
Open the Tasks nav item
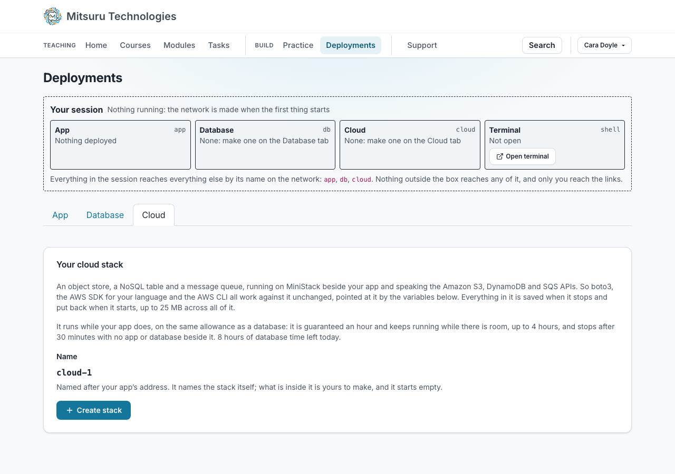(219, 45)
